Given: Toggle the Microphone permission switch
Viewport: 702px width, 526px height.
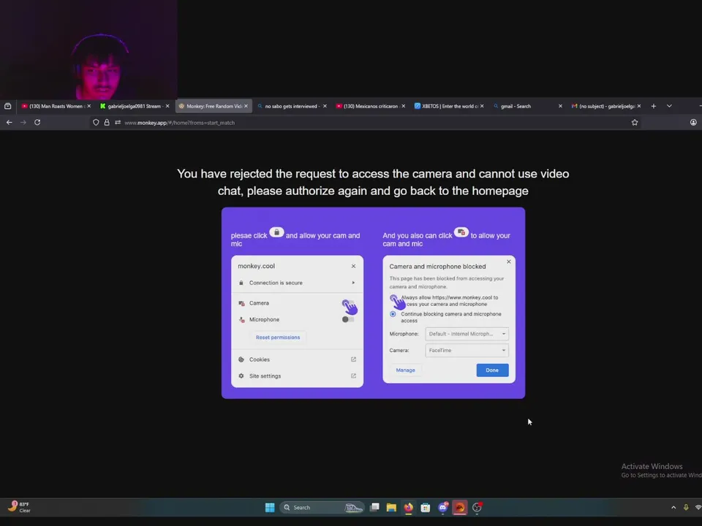Looking at the screenshot, I should (x=348, y=319).
